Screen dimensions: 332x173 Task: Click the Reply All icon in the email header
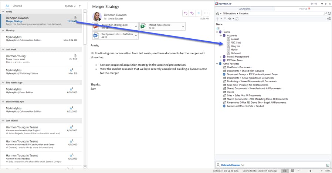[x=192, y=13]
